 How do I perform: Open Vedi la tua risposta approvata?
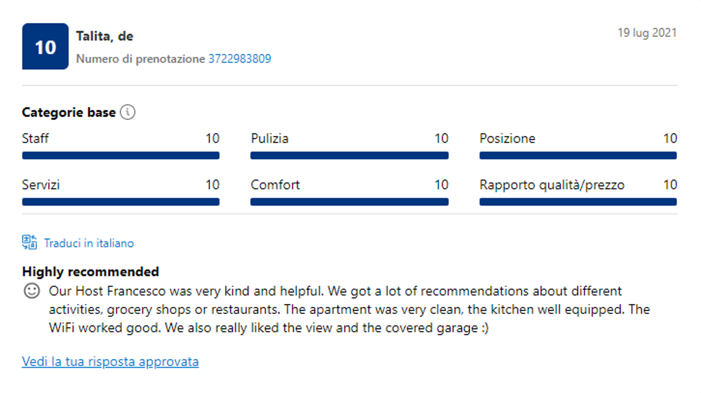(x=110, y=362)
